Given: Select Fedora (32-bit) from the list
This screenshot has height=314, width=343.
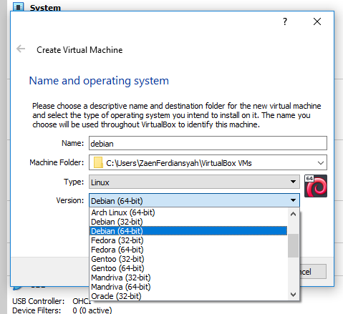Looking at the screenshot, I should tap(188, 240).
